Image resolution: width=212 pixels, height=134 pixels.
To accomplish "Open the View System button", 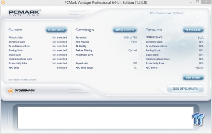I will tap(193, 78).
